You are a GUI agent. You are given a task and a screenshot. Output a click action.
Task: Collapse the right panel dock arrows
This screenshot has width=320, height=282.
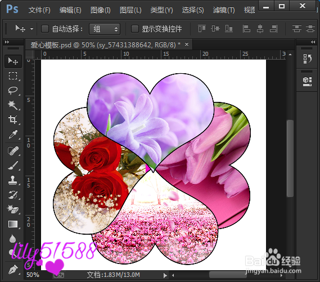313,42
